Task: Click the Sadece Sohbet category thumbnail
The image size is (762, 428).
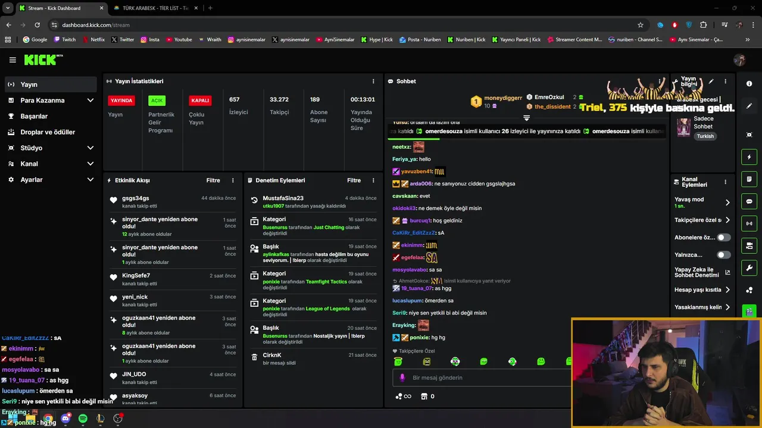Action: point(683,127)
